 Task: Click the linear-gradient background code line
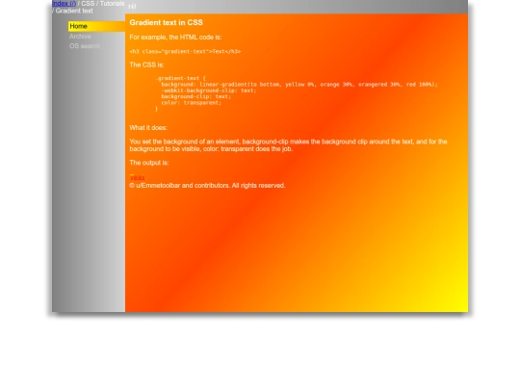pos(299,85)
